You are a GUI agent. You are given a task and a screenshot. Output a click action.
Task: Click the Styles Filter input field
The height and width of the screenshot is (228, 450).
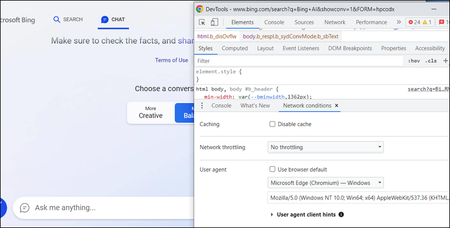(299, 60)
